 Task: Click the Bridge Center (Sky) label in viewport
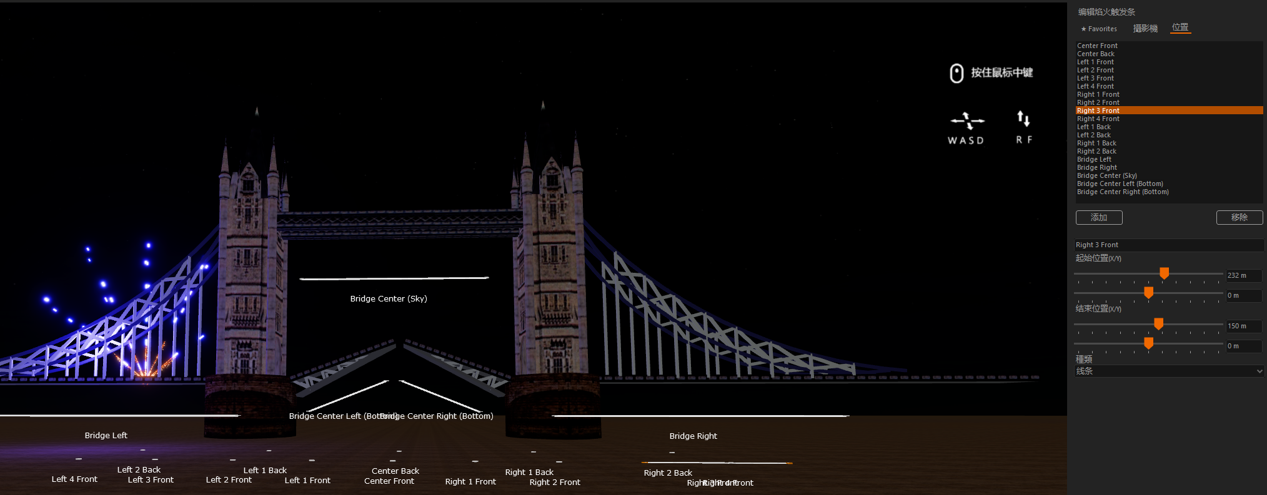tap(389, 298)
